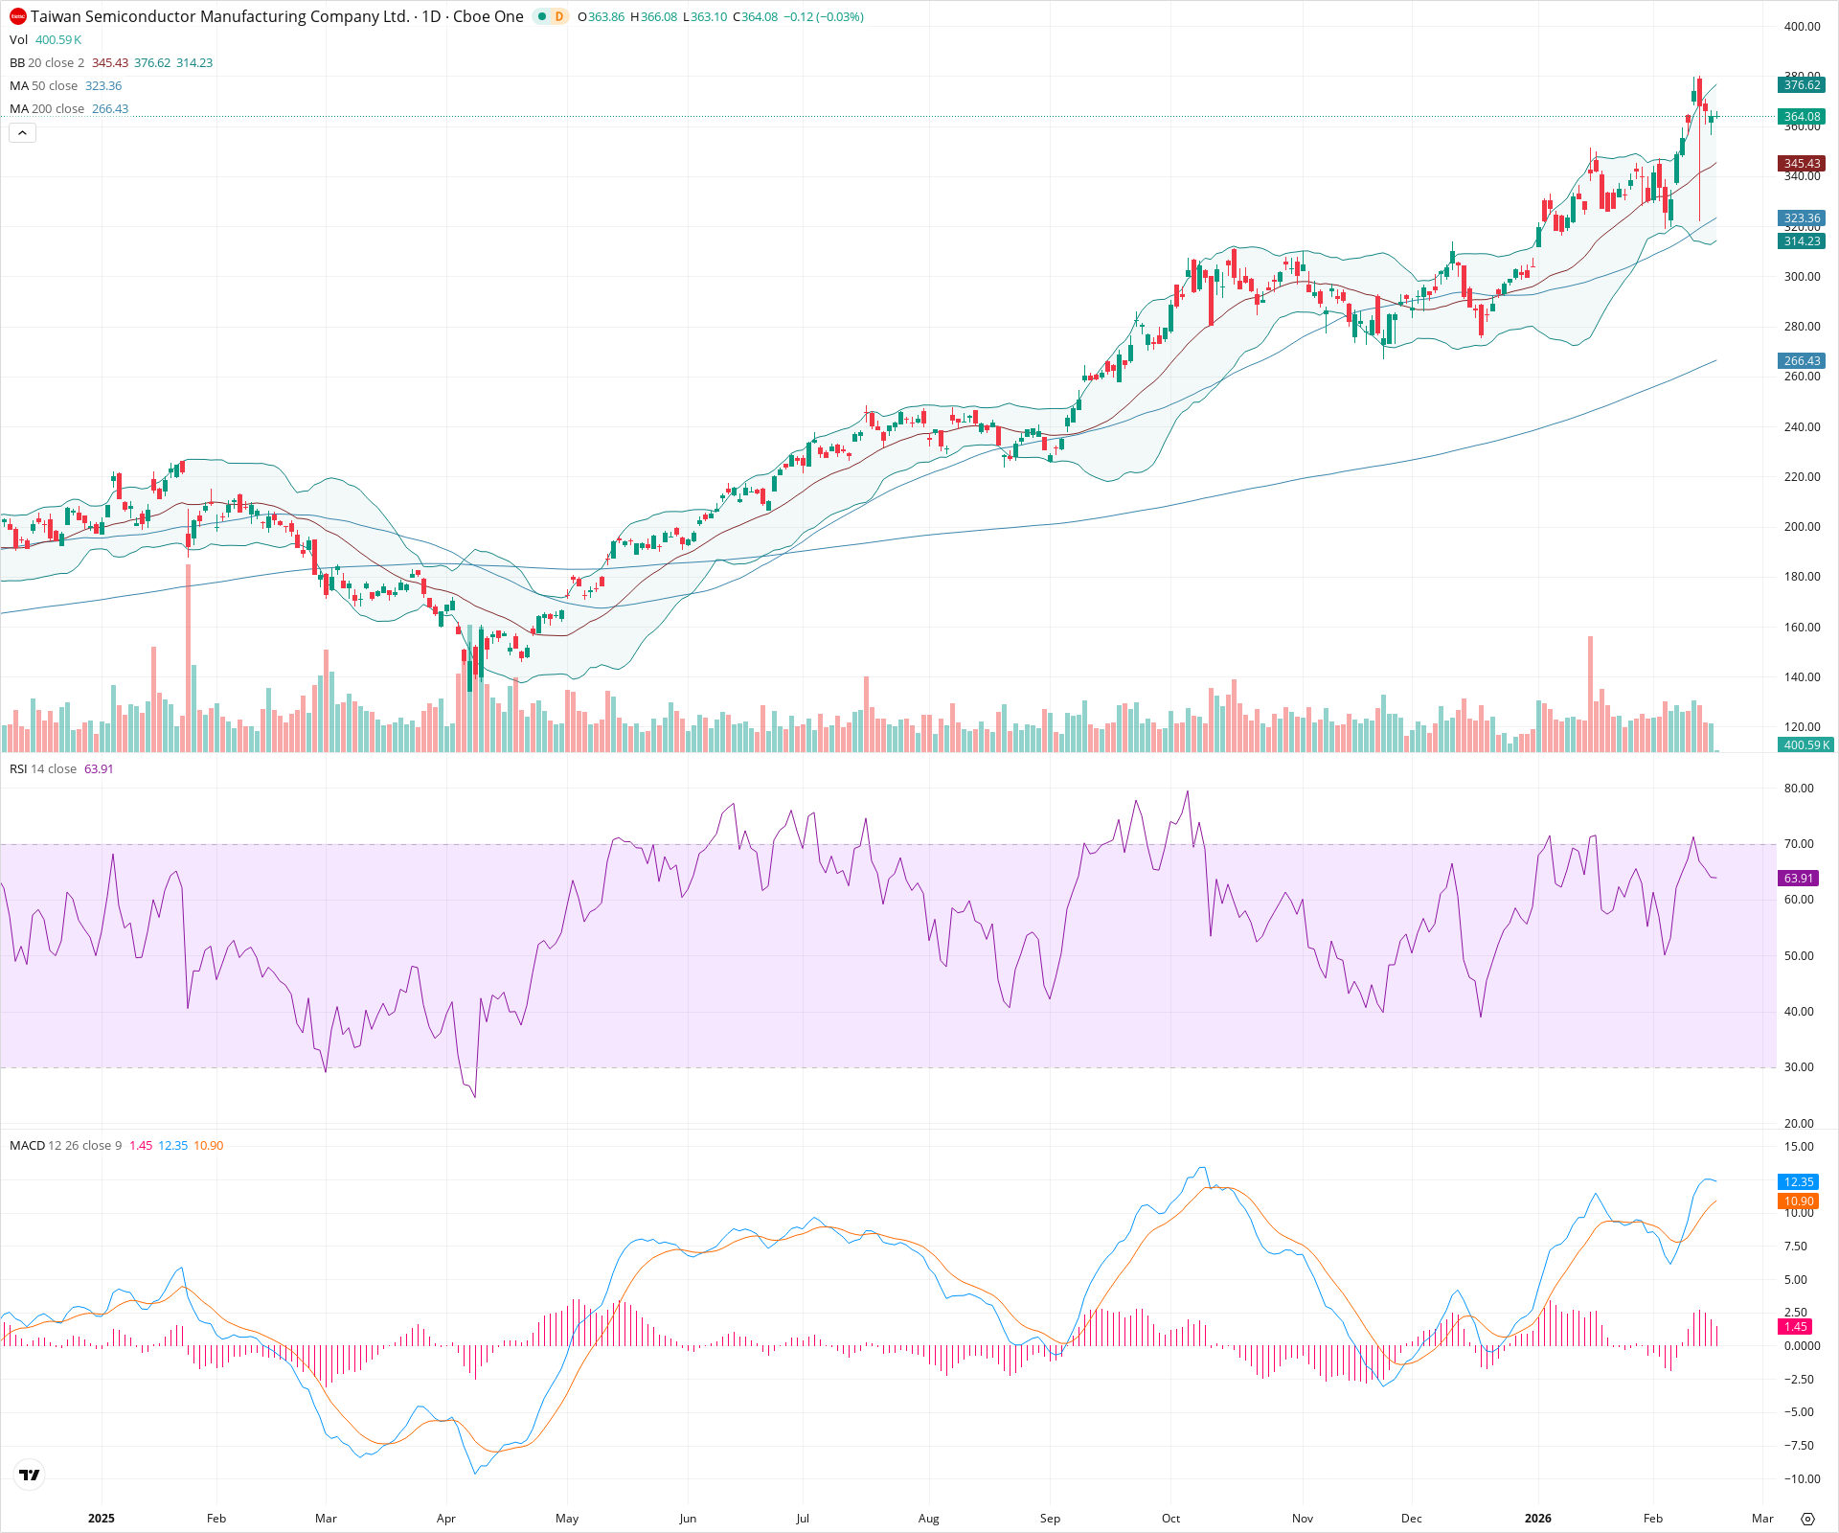This screenshot has width=1839, height=1533.
Task: Click the 12.35 MACD value label
Action: (1799, 1182)
